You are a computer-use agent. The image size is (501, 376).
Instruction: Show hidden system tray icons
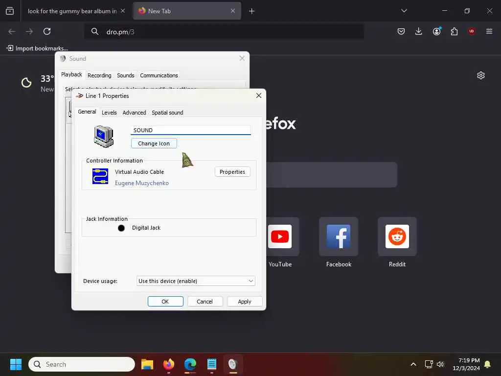pos(413,364)
